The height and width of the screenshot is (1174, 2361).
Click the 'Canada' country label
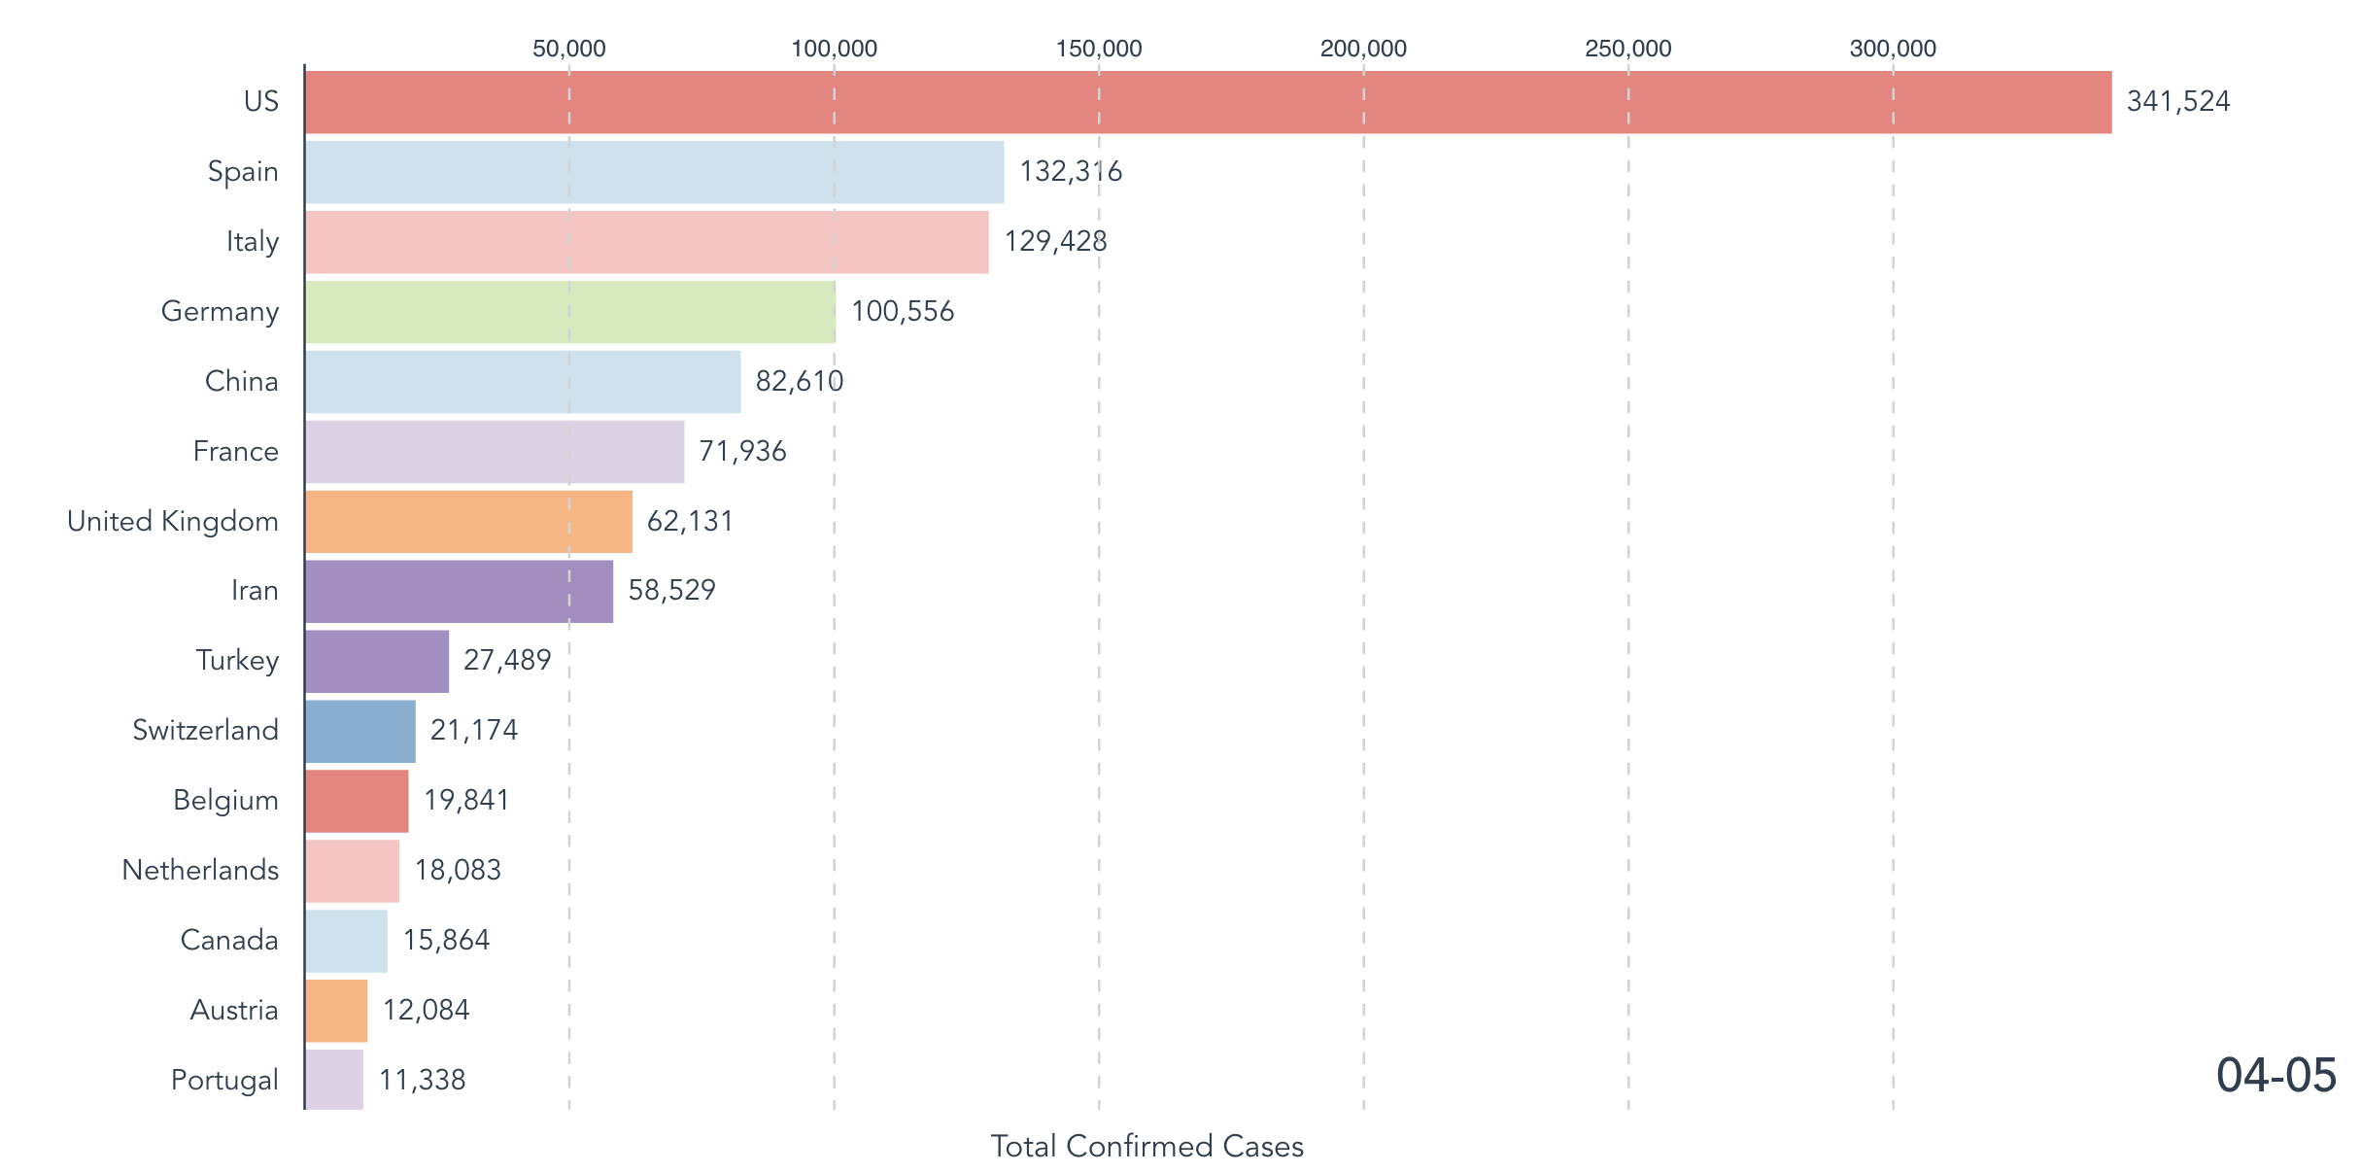tap(230, 940)
